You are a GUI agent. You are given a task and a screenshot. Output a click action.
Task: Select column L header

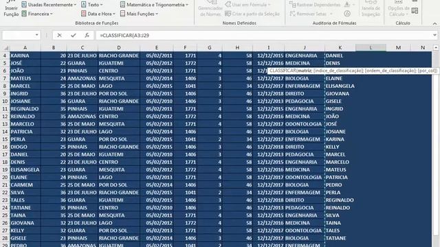coord(371,47)
